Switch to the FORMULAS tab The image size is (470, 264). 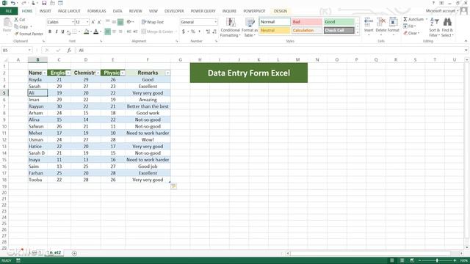point(96,11)
